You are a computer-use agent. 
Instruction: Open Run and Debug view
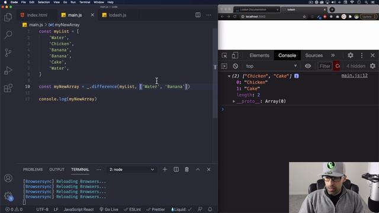pyautogui.click(x=8, y=70)
